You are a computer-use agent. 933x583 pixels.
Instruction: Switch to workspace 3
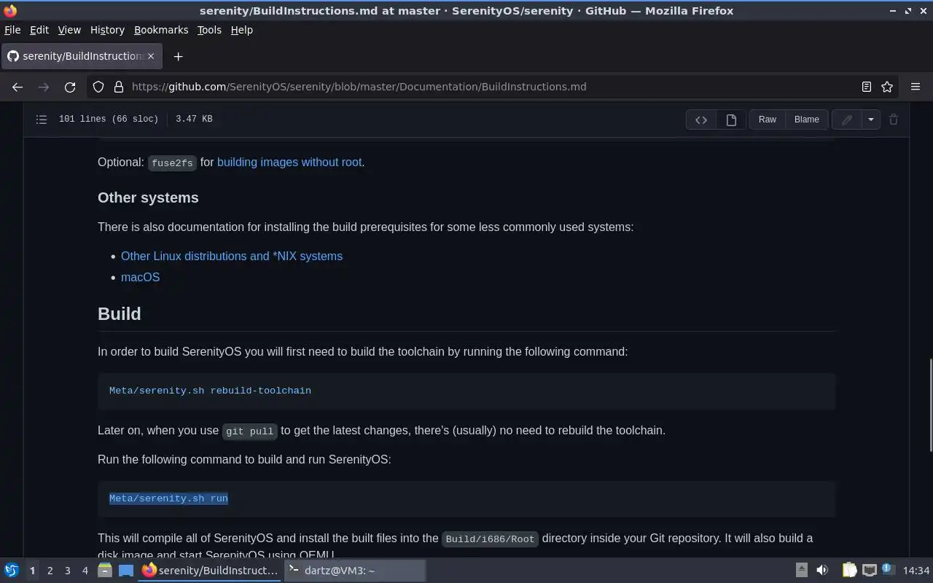(x=67, y=571)
